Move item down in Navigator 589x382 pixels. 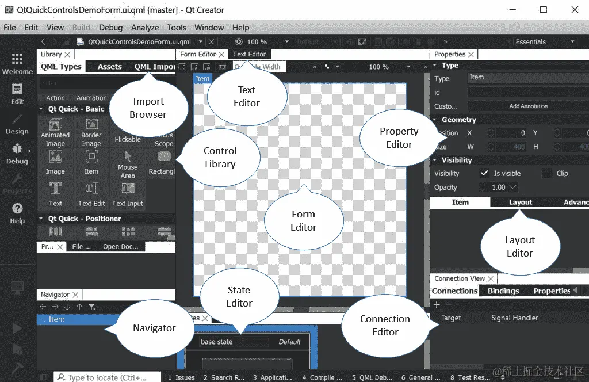tap(67, 307)
